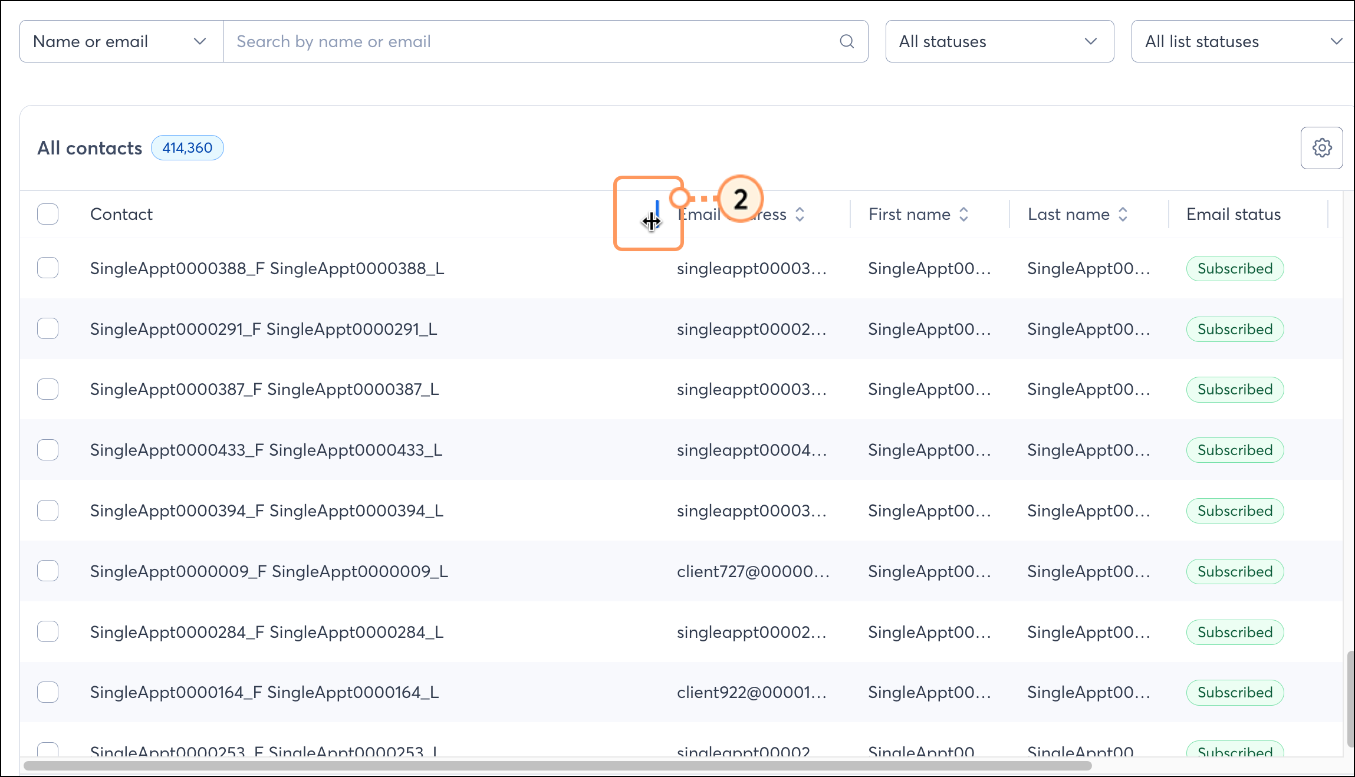Screen dimensions: 1355x777
Task: Expand the Name or email dropdown
Action: pos(121,41)
